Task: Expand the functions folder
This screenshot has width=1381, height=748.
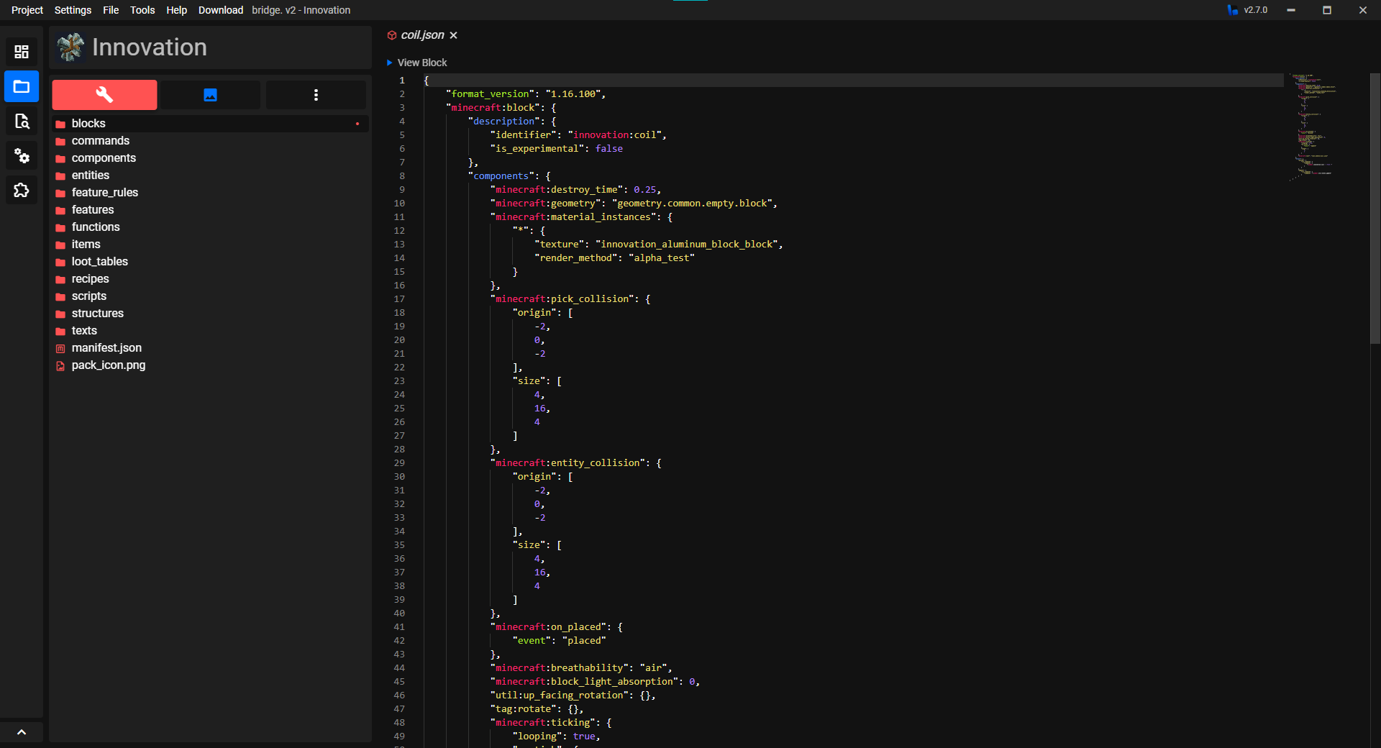Action: point(210,227)
